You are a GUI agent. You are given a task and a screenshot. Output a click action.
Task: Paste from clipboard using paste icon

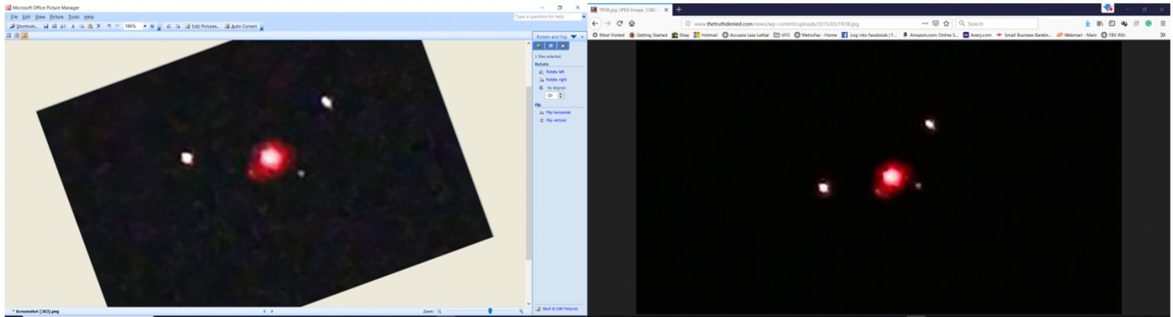tap(90, 26)
